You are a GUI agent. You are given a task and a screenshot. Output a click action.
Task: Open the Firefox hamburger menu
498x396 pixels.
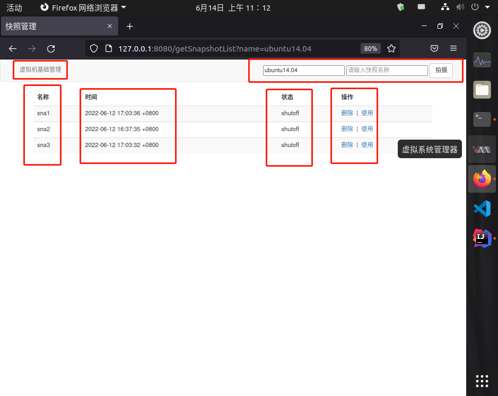coord(453,48)
